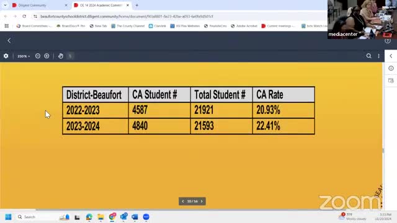
Task: Open Google Chrome from the taskbar
Action: point(112,217)
